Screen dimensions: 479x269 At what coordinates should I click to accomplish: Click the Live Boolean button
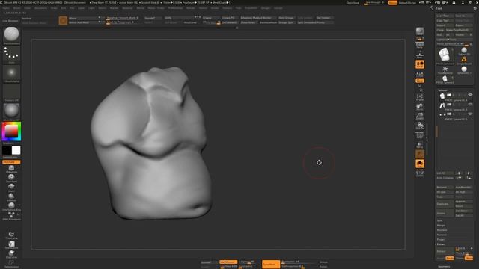(10, 21)
